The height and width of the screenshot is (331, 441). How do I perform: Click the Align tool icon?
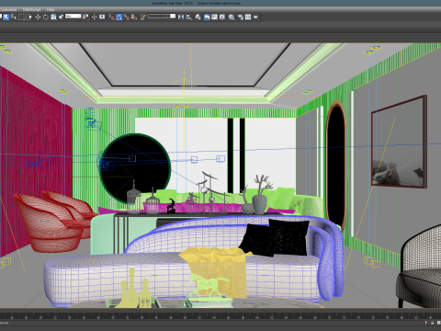[188, 17]
